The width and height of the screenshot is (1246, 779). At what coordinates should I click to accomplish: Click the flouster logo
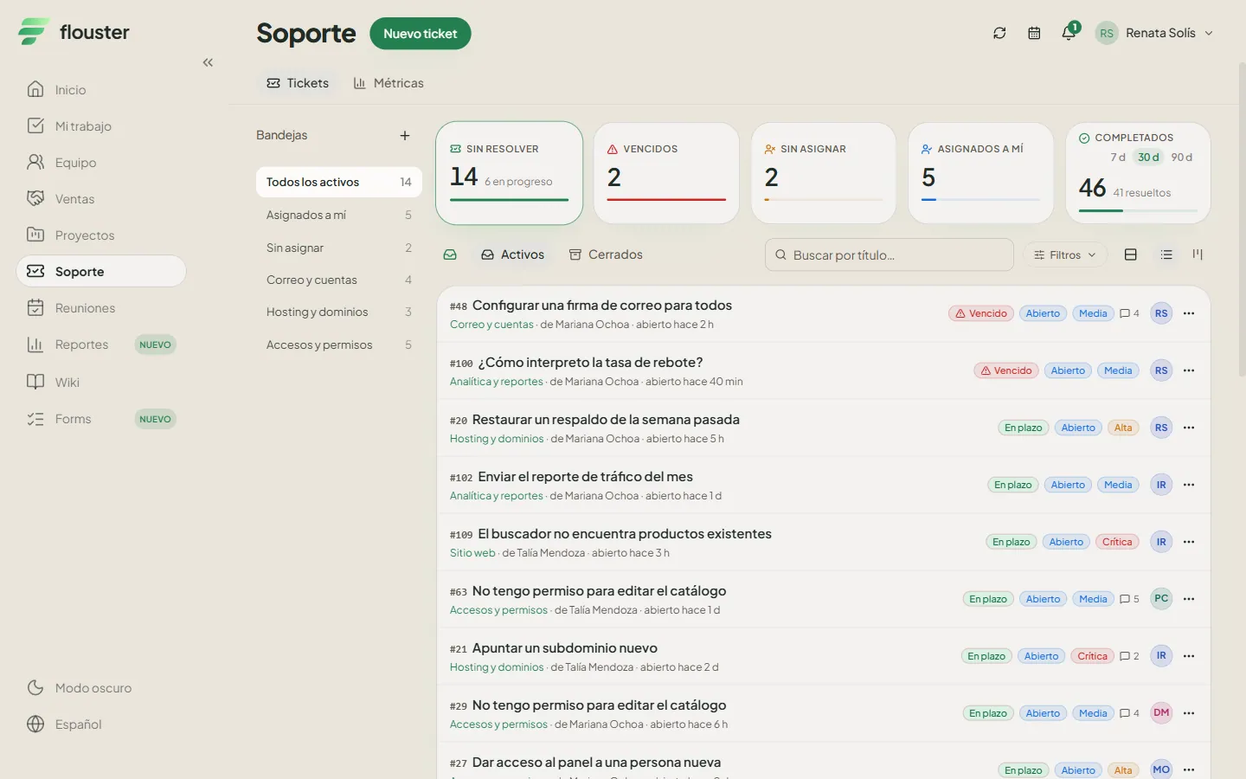74,32
